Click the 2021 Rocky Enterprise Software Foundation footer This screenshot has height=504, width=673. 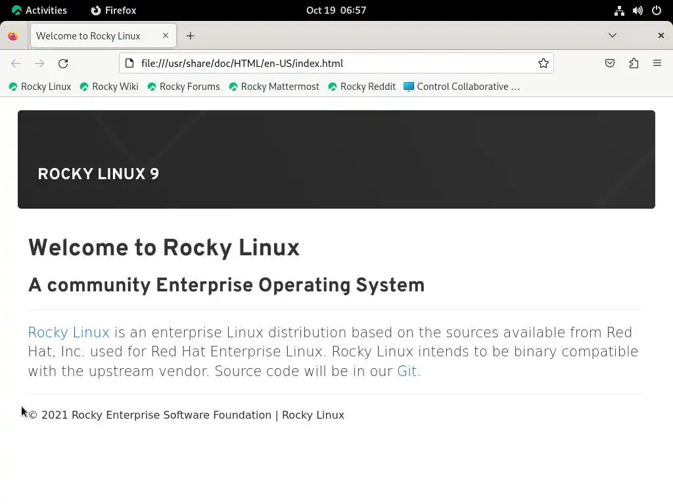pos(186,415)
